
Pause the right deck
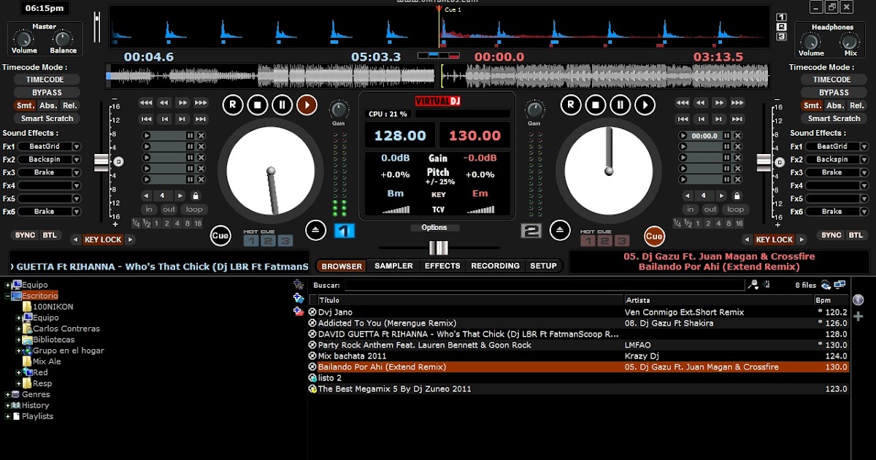[620, 105]
